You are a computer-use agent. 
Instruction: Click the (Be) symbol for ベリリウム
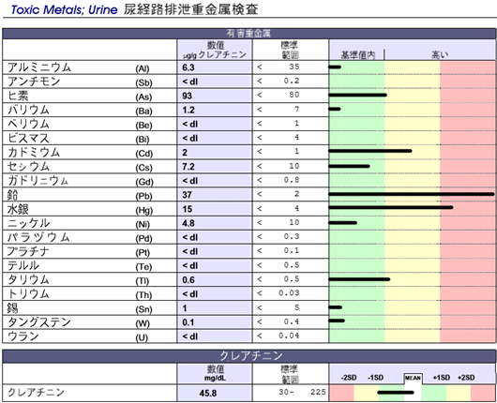click(x=143, y=126)
